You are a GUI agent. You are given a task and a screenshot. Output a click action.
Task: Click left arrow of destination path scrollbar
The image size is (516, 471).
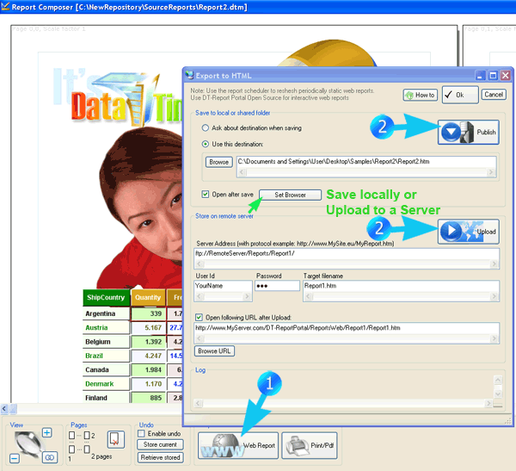click(x=242, y=172)
